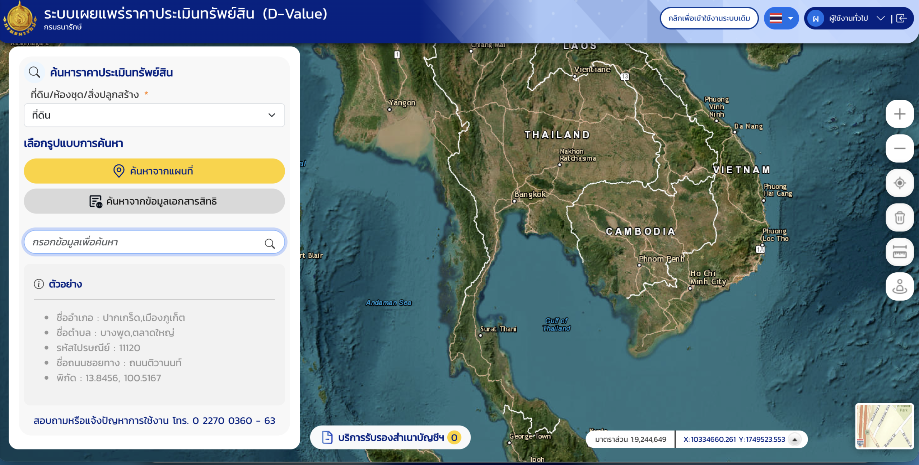This screenshot has height=465, width=919.
Task: Click the magnifier icon in search field
Action: 270,244
